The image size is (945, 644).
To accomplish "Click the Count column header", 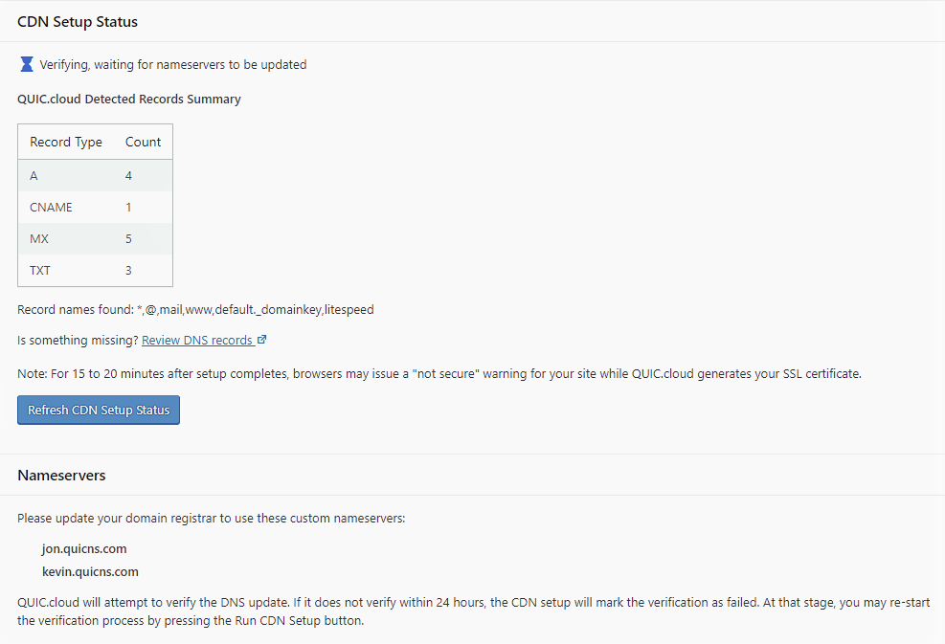I will (143, 142).
